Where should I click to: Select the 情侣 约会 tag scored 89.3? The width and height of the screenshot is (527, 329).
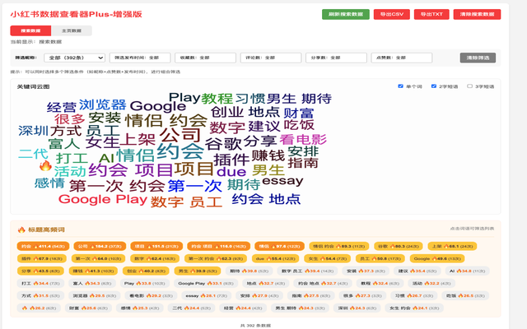point(338,246)
